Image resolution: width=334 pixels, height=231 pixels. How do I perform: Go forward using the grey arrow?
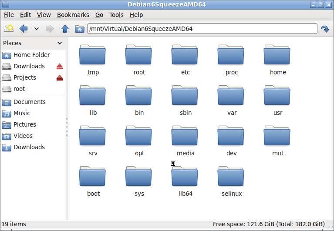tap(50, 29)
